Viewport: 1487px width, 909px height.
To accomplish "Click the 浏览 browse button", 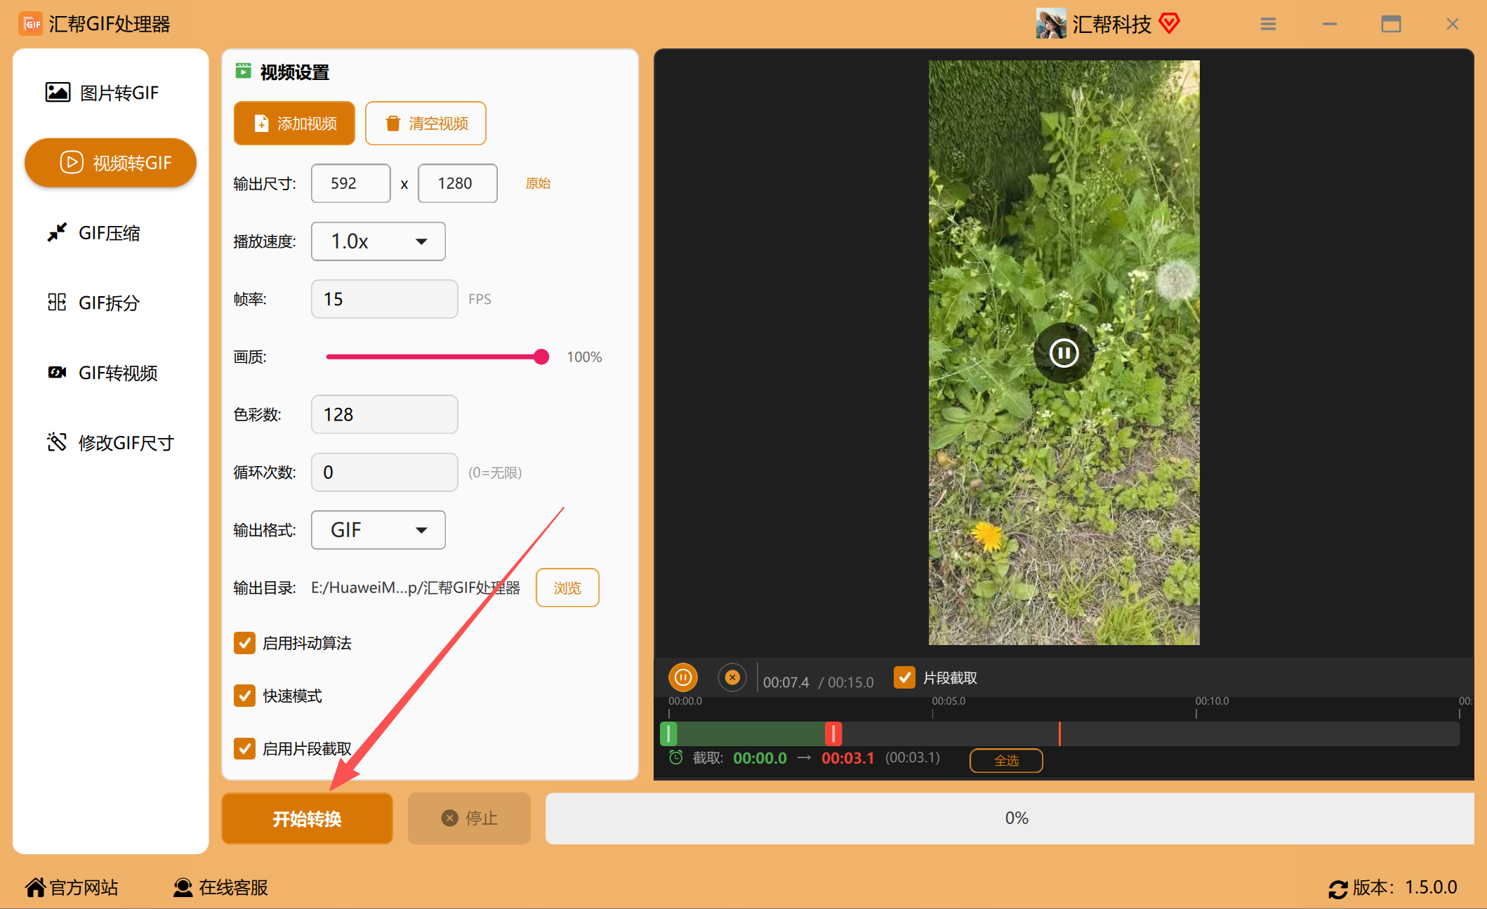I will (x=567, y=588).
